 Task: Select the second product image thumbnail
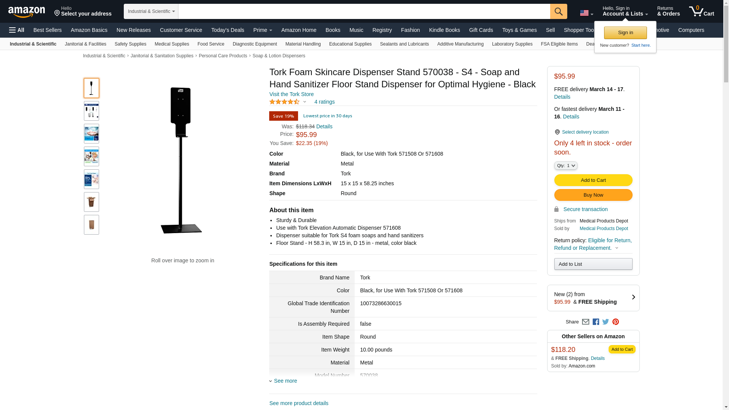[x=92, y=111]
